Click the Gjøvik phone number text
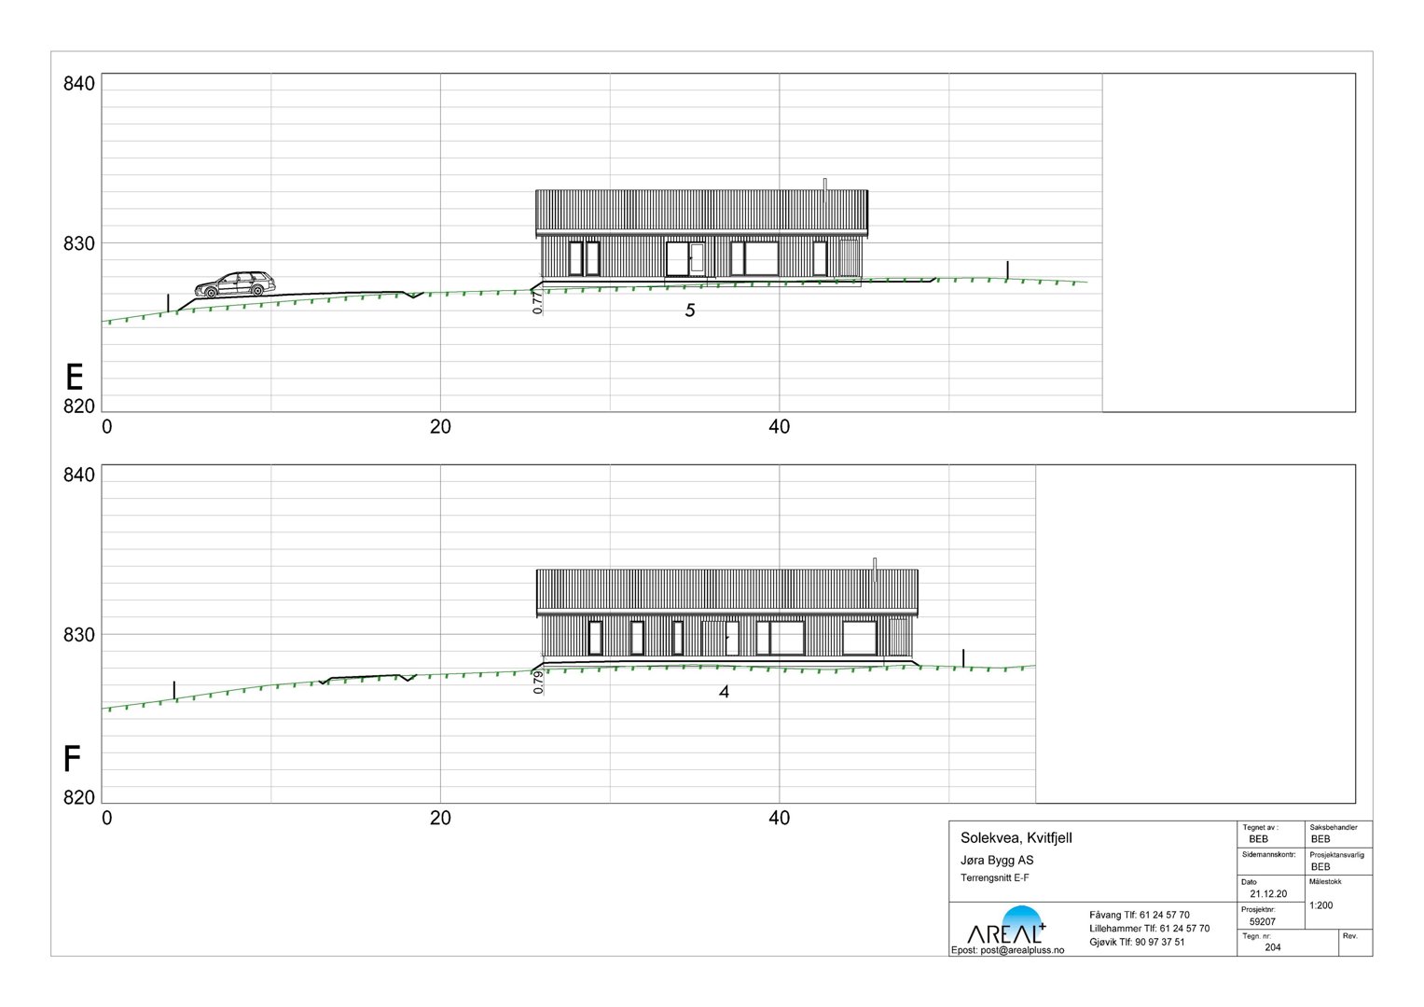The image size is (1424, 1007). [1137, 942]
